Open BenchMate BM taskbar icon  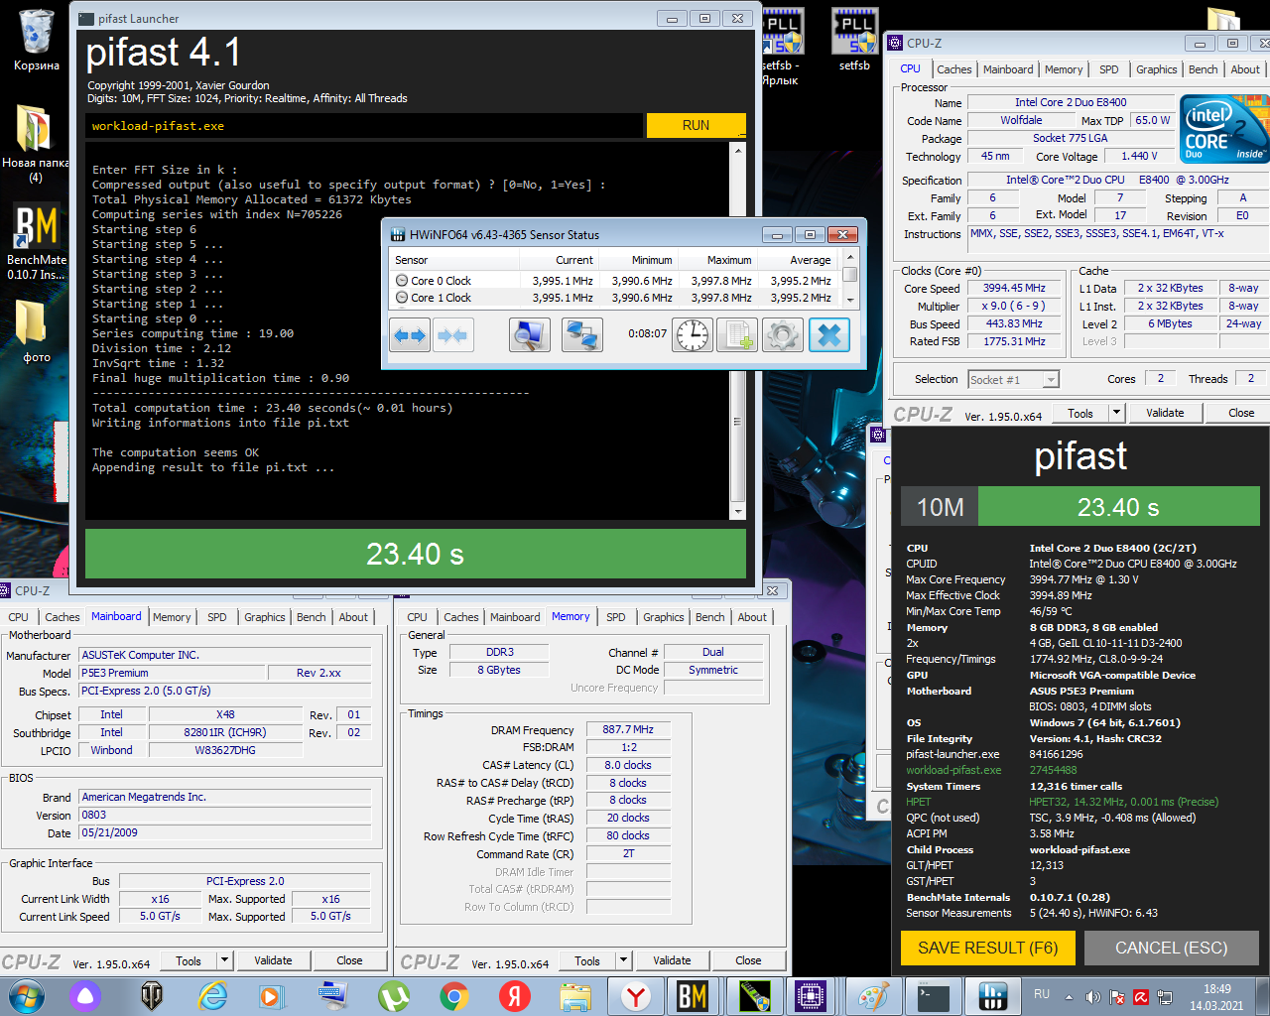pos(692,996)
